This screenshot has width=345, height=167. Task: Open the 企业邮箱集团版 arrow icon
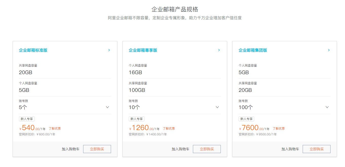[329, 50]
